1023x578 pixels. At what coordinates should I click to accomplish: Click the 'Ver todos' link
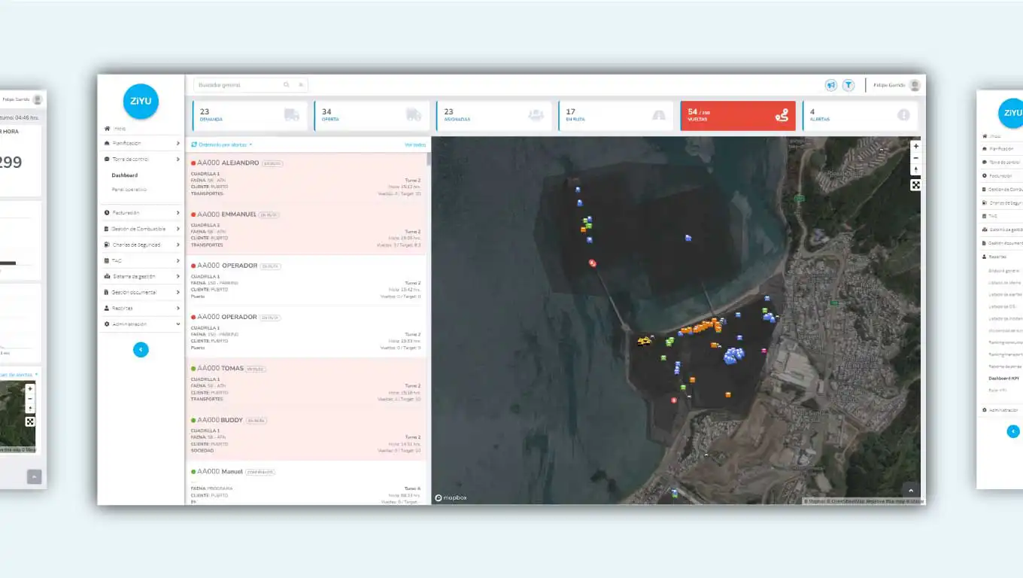(415, 144)
